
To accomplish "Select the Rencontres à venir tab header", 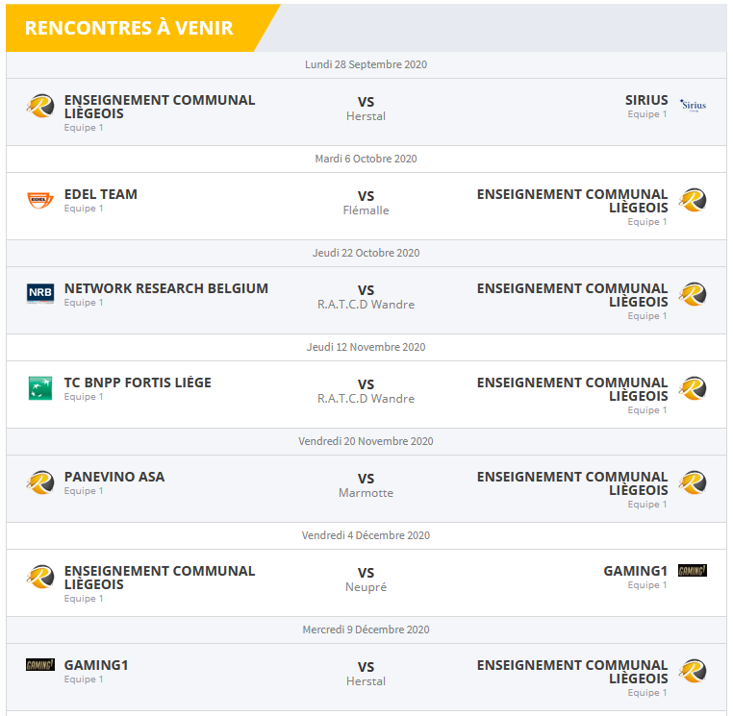I will click(129, 28).
